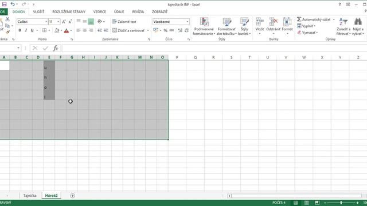This screenshot has width=367, height=206.
Task: Apply percent style
Action: tap(166, 30)
